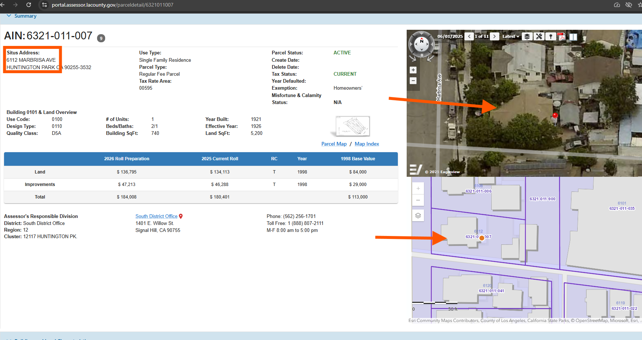
Task: Go to next aerial image
Action: pos(495,36)
